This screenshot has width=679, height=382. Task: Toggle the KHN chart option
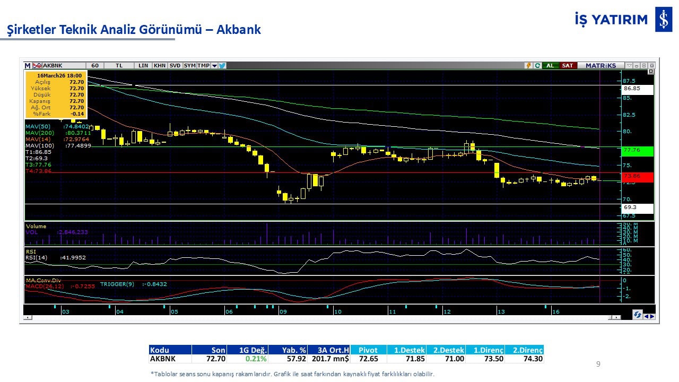pos(159,66)
